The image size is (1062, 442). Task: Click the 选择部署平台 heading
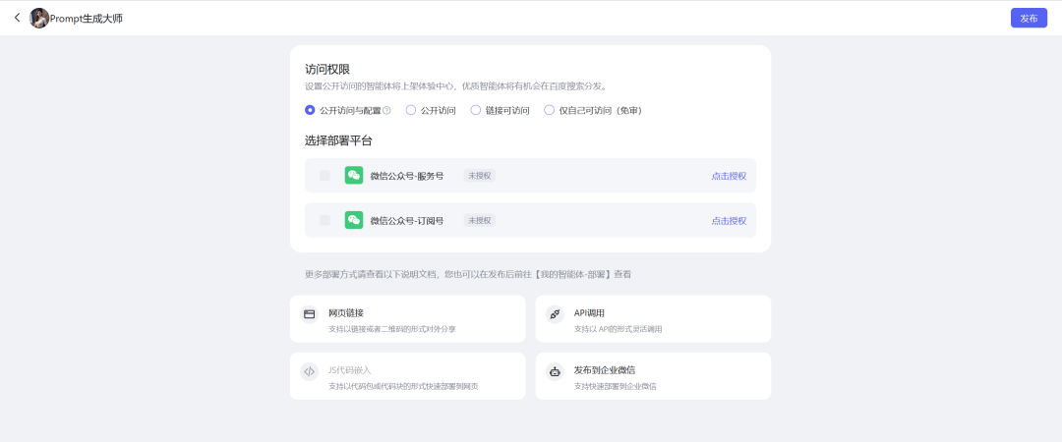click(x=338, y=140)
